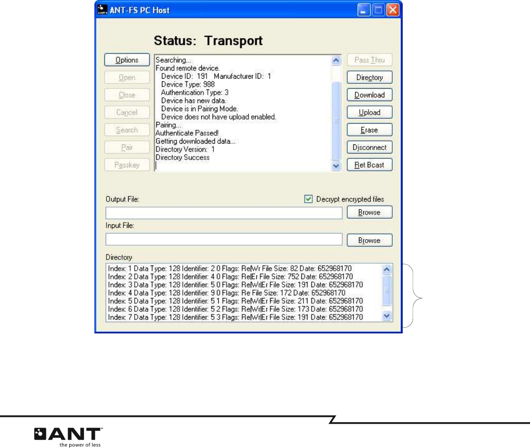Focus the Output File text field
Screen dimensions: 530x448
(x=224, y=213)
